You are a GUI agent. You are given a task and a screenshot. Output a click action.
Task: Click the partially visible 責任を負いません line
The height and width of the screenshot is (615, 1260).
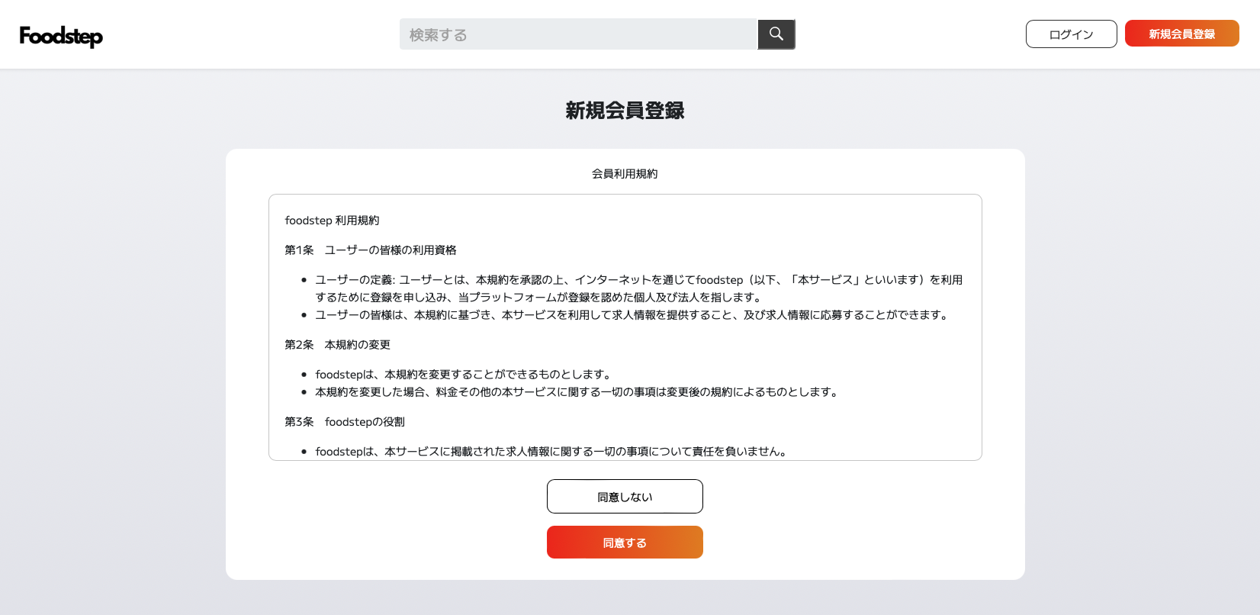pyautogui.click(x=551, y=452)
